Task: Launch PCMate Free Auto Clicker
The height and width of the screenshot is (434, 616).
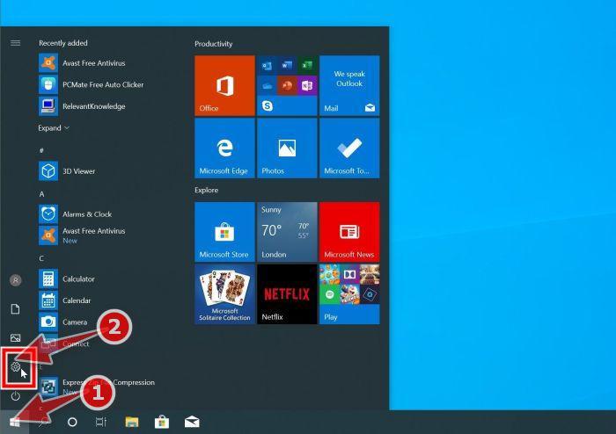Action: click(x=92, y=84)
